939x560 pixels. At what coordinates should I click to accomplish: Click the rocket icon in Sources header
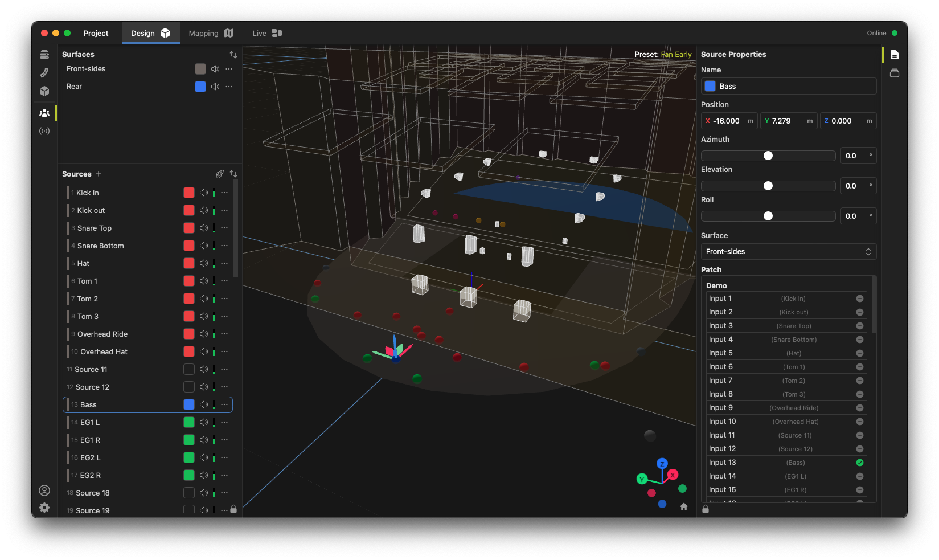[x=220, y=174]
